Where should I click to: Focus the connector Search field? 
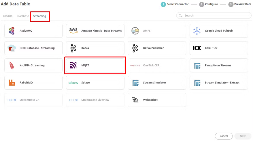click(216, 16)
